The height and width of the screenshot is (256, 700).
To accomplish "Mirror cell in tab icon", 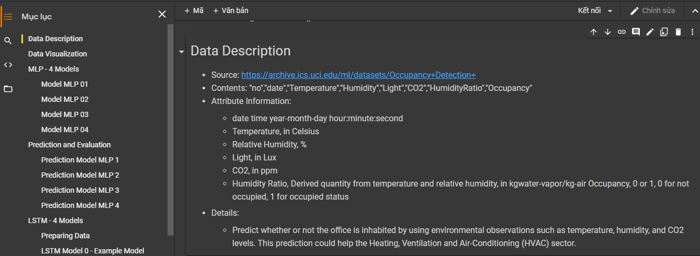I will [x=664, y=32].
